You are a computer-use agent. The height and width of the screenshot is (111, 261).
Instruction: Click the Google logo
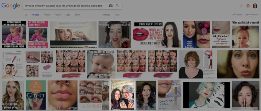click(11, 6)
